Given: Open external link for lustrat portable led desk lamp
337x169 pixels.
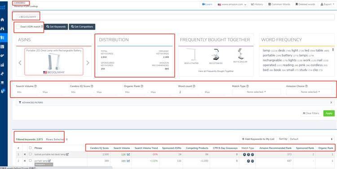Looking at the screenshot, I should tap(67, 154).
